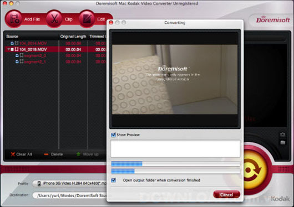This screenshot has height=207, width=294.
Task: Click original length of 104_0014.MOV
Action: tap(73, 43)
